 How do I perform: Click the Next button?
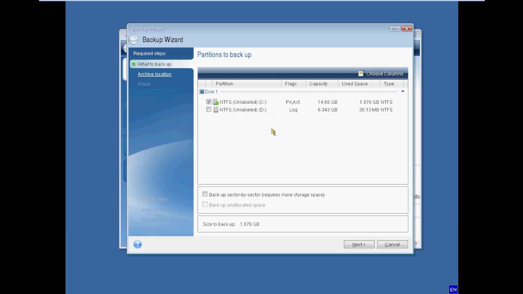(358, 244)
